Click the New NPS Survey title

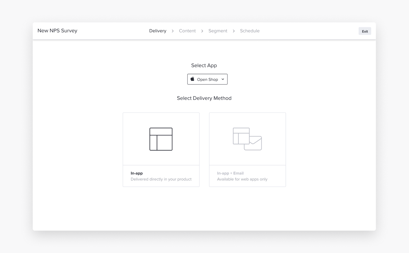57,31
